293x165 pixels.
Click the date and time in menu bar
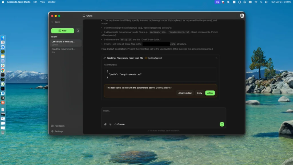[x=281, y=2]
